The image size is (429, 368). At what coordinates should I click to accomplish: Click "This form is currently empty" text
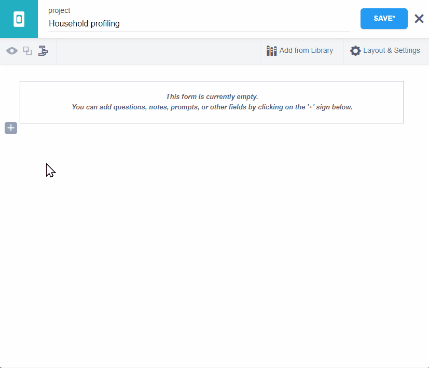click(212, 96)
